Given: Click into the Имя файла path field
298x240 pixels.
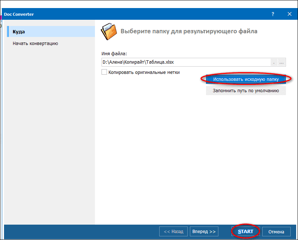Looking at the screenshot, I should point(186,63).
